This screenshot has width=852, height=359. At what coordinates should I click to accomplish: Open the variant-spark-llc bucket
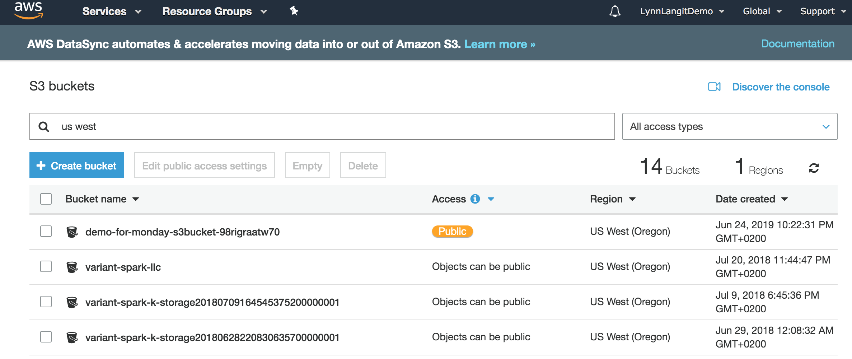[123, 267]
